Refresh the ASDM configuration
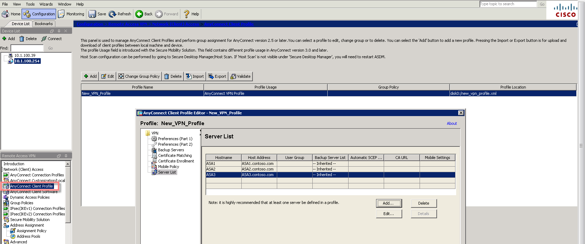Viewport: 585px width, 244px height. [x=120, y=14]
